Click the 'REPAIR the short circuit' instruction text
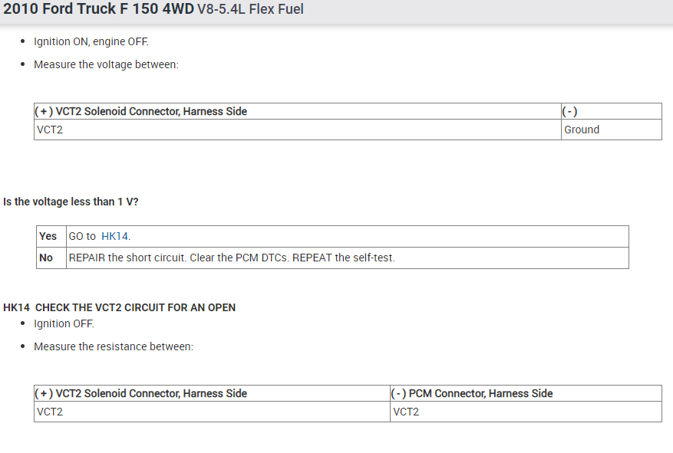The width and height of the screenshot is (673, 453). pyautogui.click(x=232, y=258)
